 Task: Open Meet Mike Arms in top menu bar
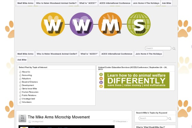(25, 3)
